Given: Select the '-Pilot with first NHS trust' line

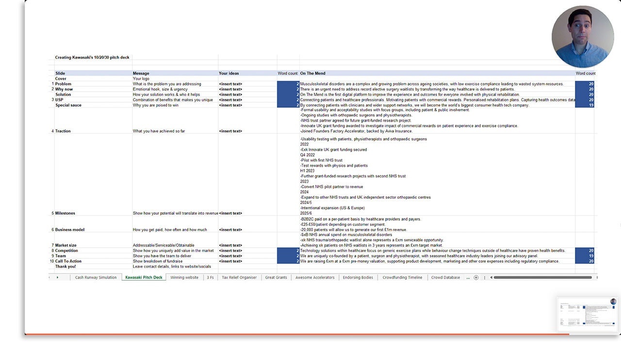Looking at the screenshot, I should point(321,160).
